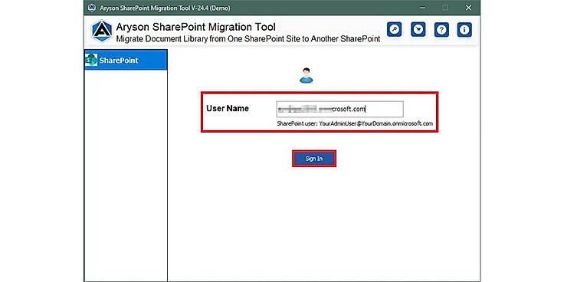Click the Sign In button
Screen dimensions: 564x282
coord(314,159)
